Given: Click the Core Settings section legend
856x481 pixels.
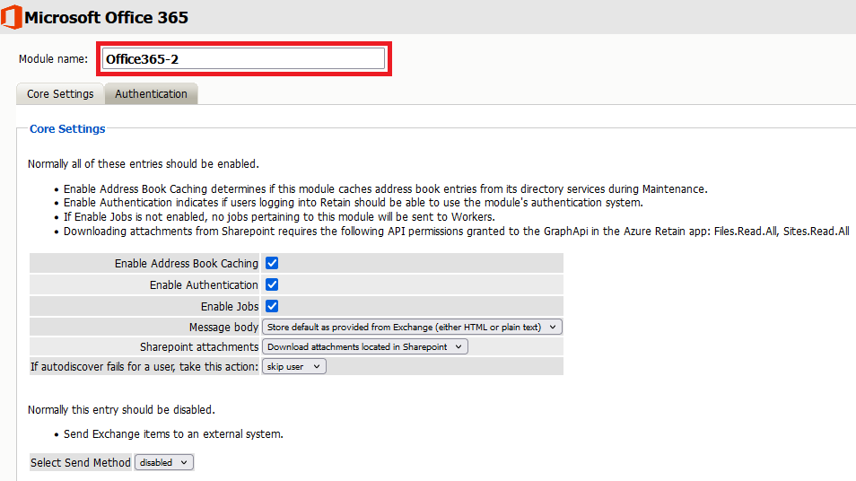Looking at the screenshot, I should [67, 129].
